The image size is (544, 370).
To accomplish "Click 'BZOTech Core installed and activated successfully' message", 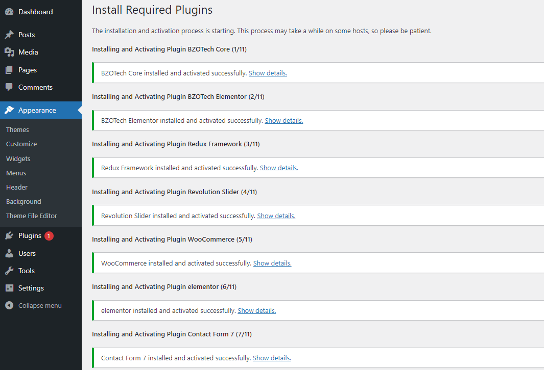I will pos(174,73).
